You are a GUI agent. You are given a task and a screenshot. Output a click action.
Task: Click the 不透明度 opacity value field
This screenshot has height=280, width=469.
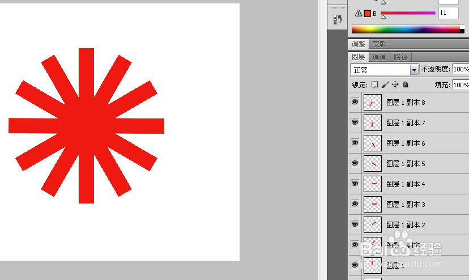click(461, 69)
